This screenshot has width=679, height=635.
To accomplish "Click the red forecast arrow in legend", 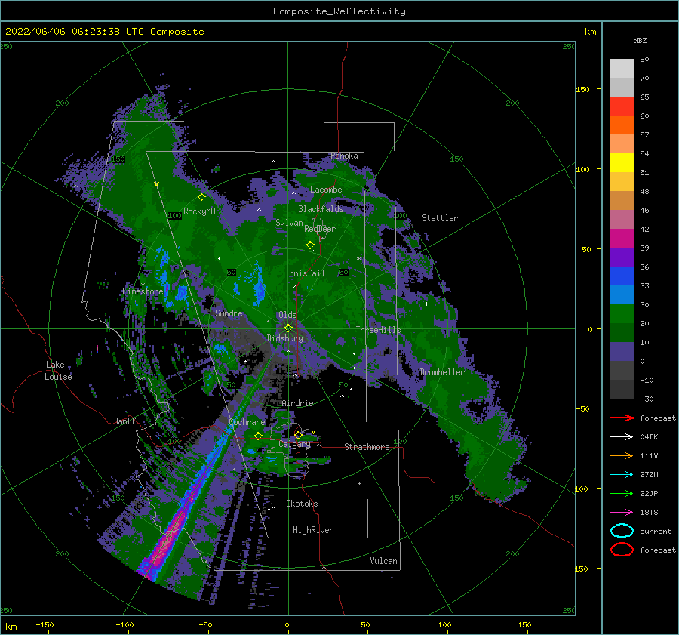I will 622,418.
